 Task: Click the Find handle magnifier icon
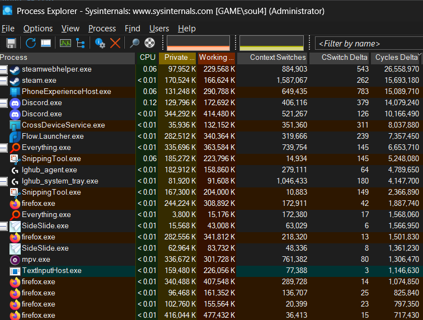pyautogui.click(x=134, y=43)
